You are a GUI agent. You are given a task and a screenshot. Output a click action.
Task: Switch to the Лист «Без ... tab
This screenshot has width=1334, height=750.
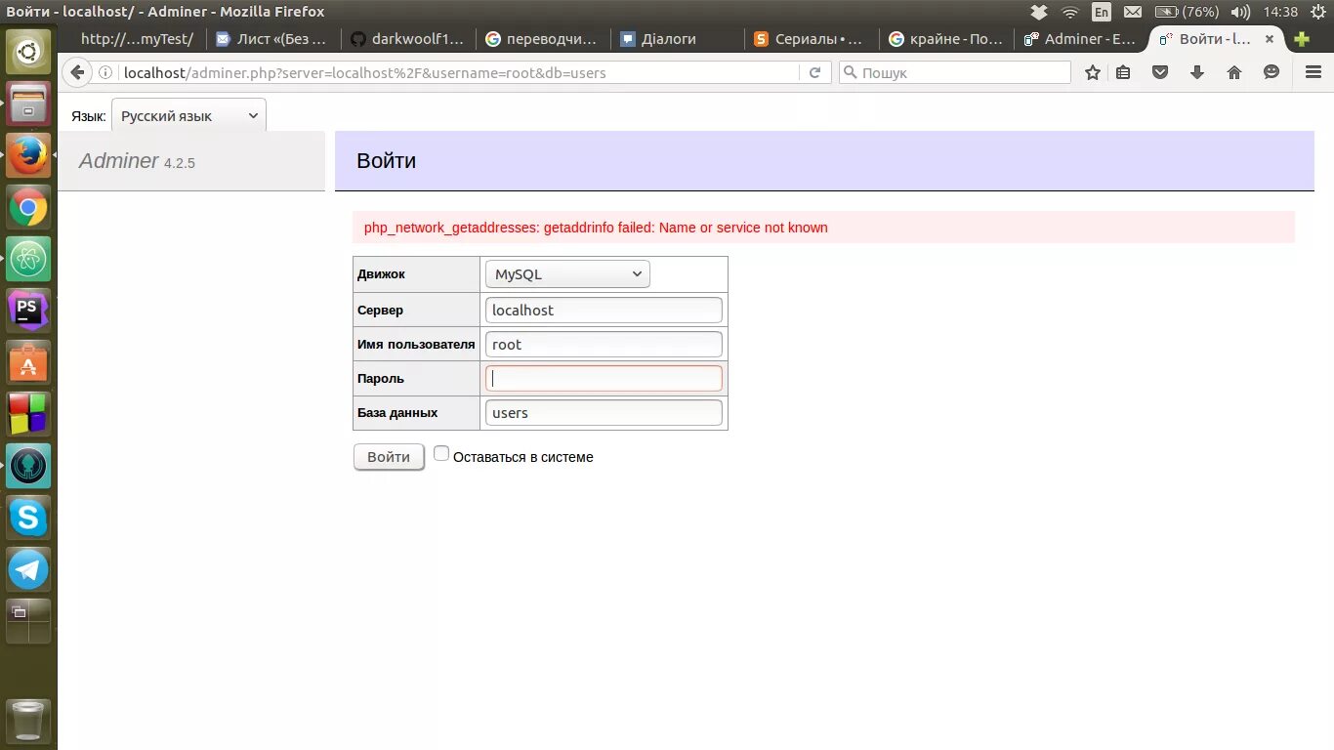pyautogui.click(x=273, y=39)
